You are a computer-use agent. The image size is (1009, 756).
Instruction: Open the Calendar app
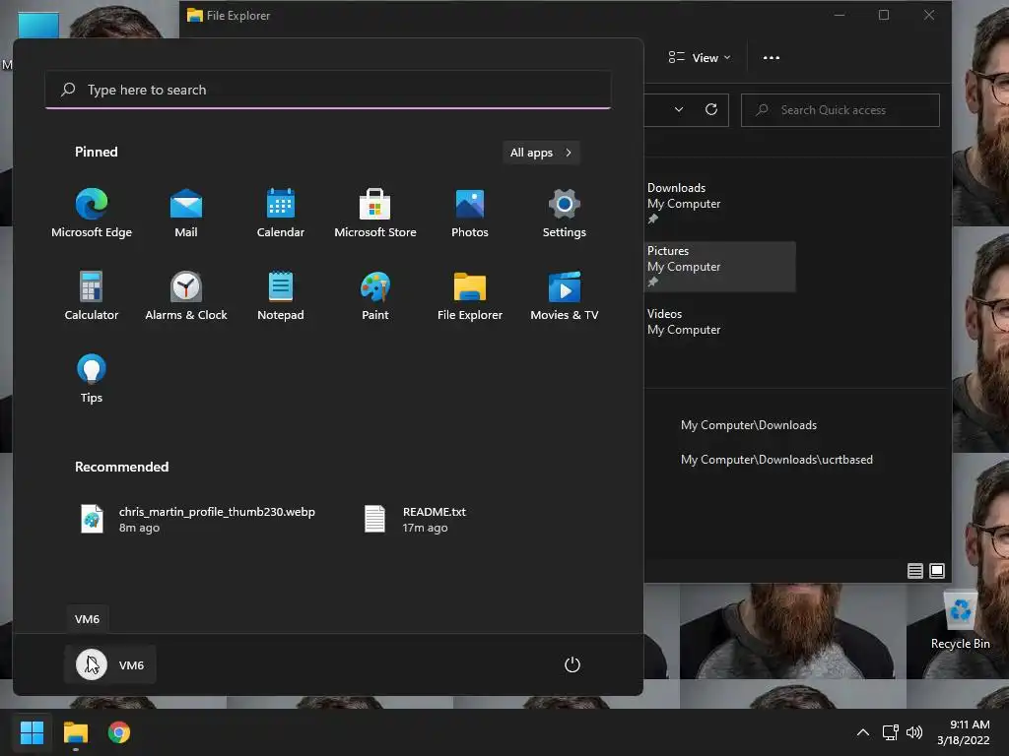tap(281, 214)
